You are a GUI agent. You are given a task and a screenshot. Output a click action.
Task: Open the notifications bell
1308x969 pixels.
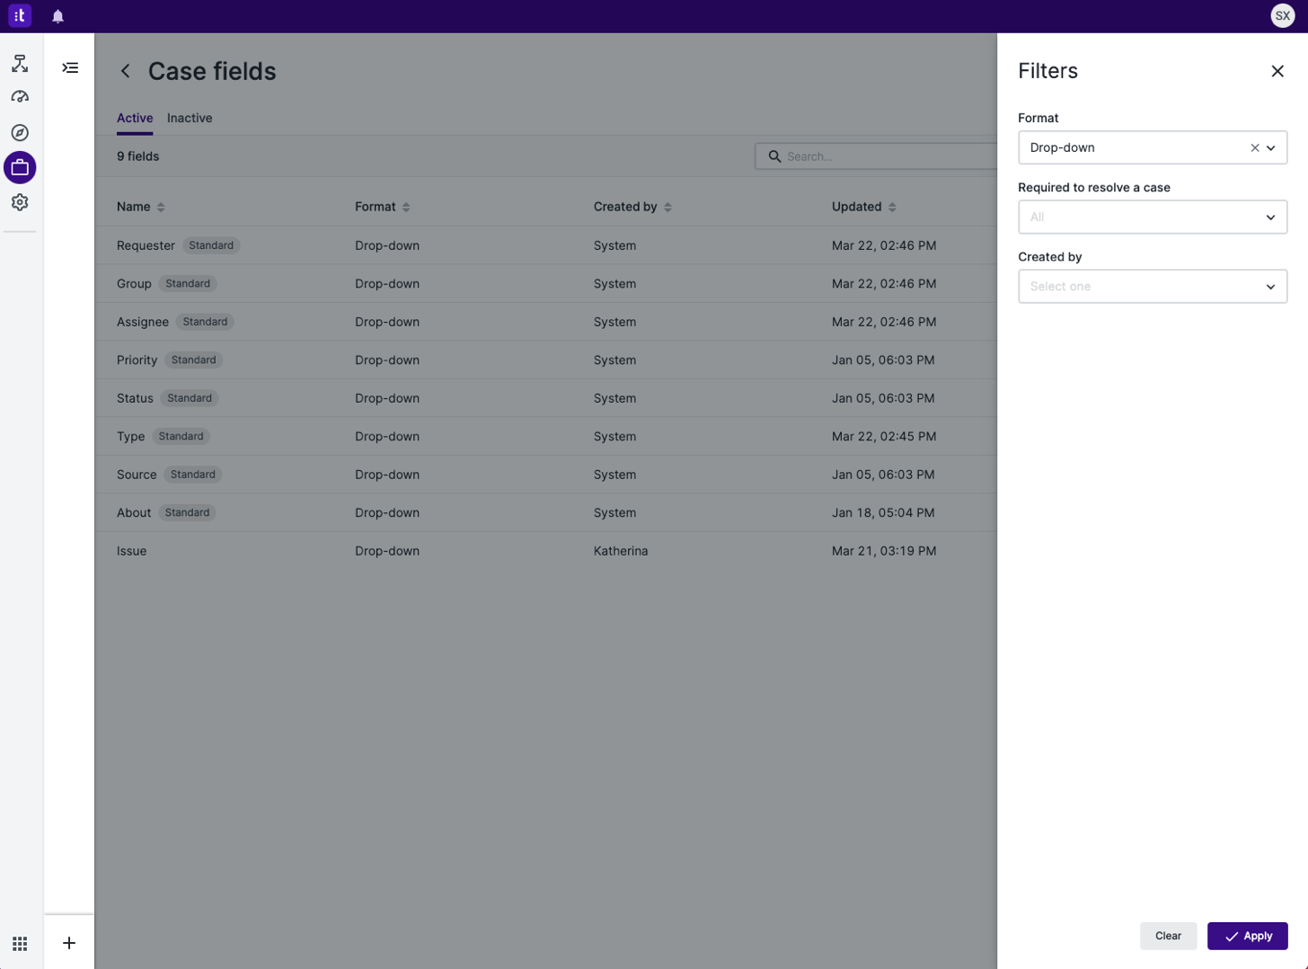click(57, 16)
